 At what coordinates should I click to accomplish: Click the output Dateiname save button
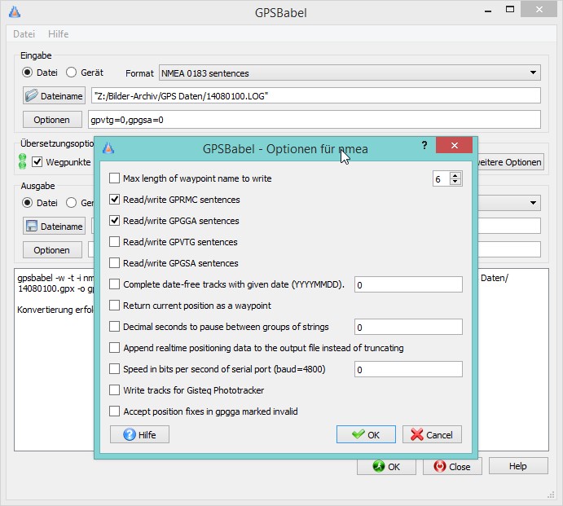[x=54, y=226]
